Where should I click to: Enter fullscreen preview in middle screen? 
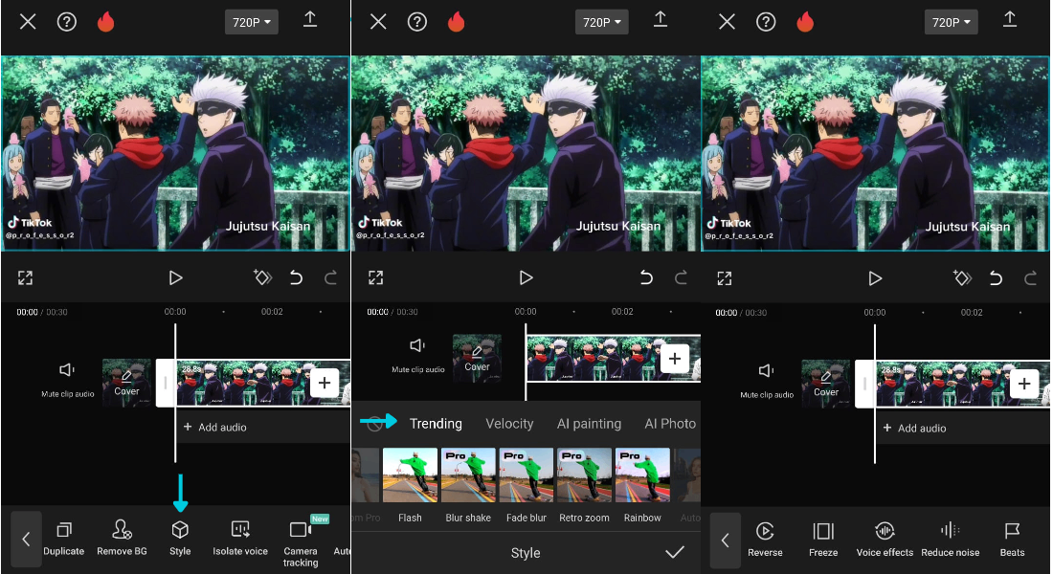click(375, 278)
